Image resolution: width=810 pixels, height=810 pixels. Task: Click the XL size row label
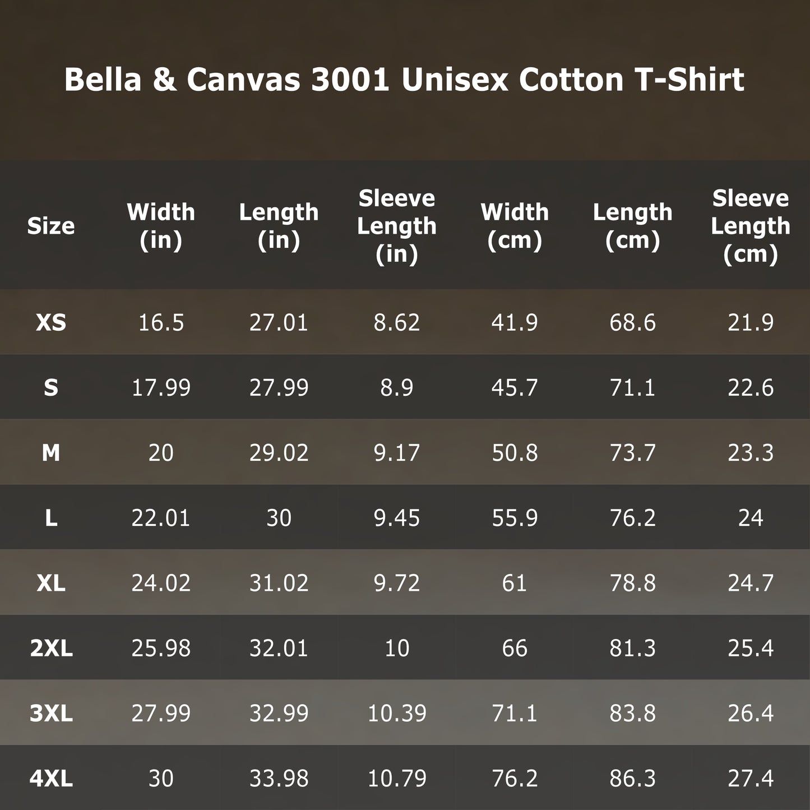click(51, 583)
